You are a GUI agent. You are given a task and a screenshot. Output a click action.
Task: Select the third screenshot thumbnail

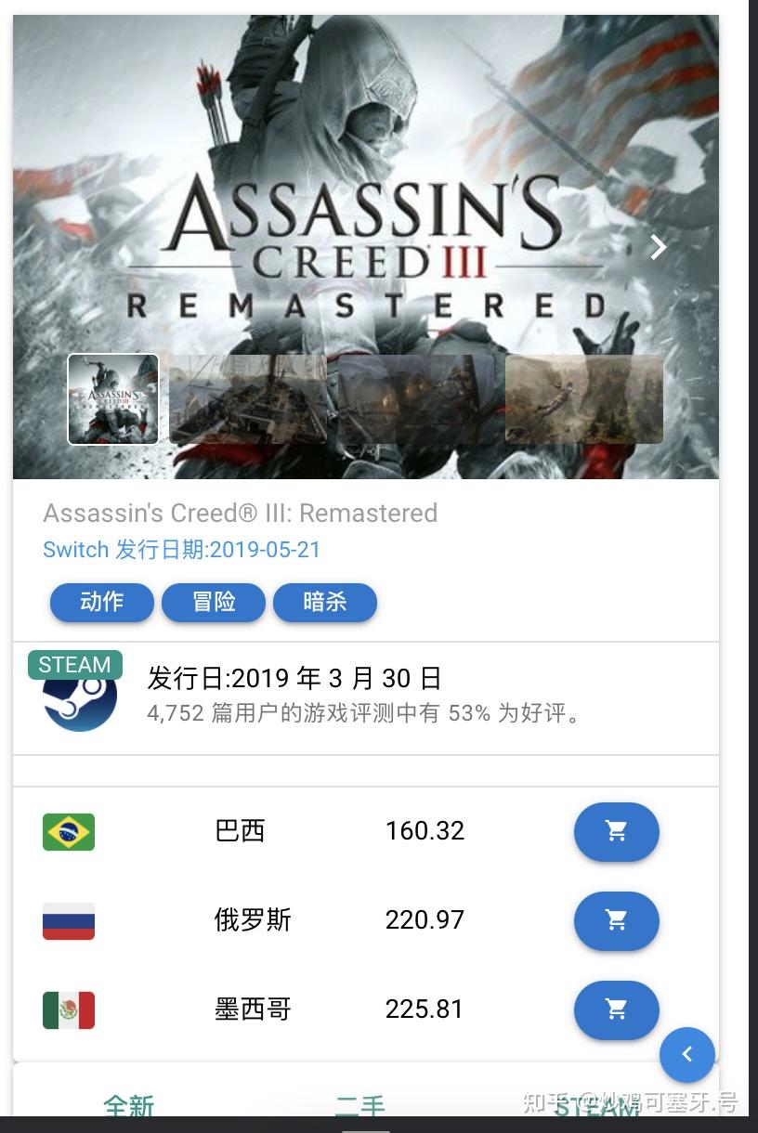[x=416, y=399]
